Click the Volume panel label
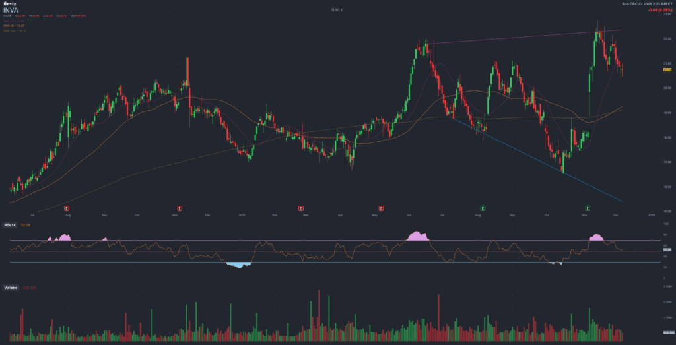Screen dimensions: 676x345 (11, 288)
